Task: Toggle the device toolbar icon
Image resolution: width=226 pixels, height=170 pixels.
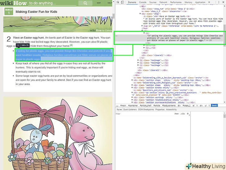Action: point(123,2)
